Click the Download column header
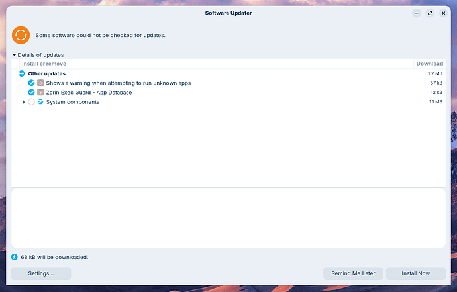Image resolution: width=457 pixels, height=292 pixels. point(430,64)
